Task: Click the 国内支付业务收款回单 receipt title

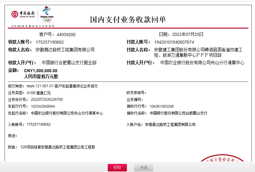Action: [128, 20]
